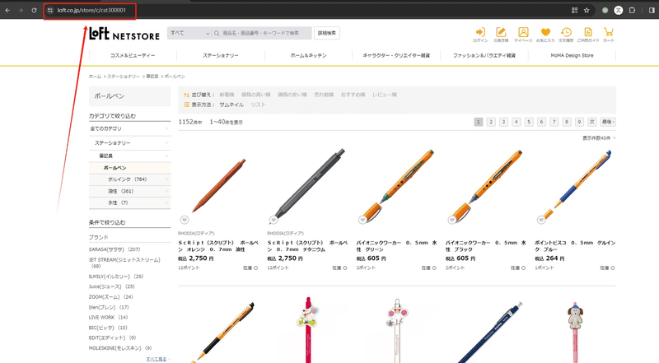Sort by おすすめ順 recommended
This screenshot has height=363, width=659.
pos(353,95)
